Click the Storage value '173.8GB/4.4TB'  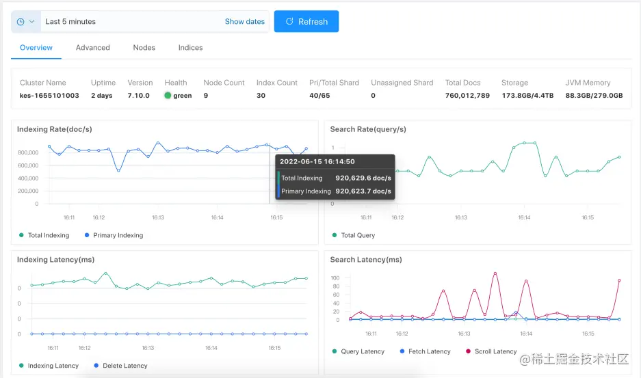[x=527, y=96]
